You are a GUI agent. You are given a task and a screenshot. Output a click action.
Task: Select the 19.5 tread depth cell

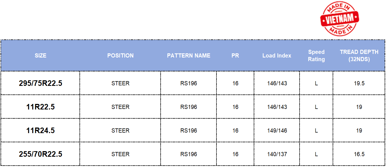(359, 83)
